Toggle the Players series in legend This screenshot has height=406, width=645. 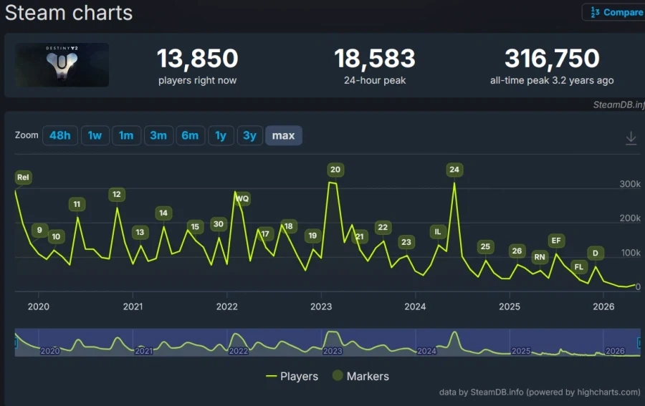click(x=292, y=377)
